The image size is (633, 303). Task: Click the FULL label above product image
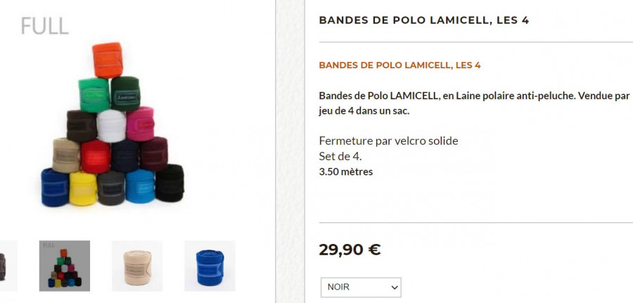click(x=45, y=26)
